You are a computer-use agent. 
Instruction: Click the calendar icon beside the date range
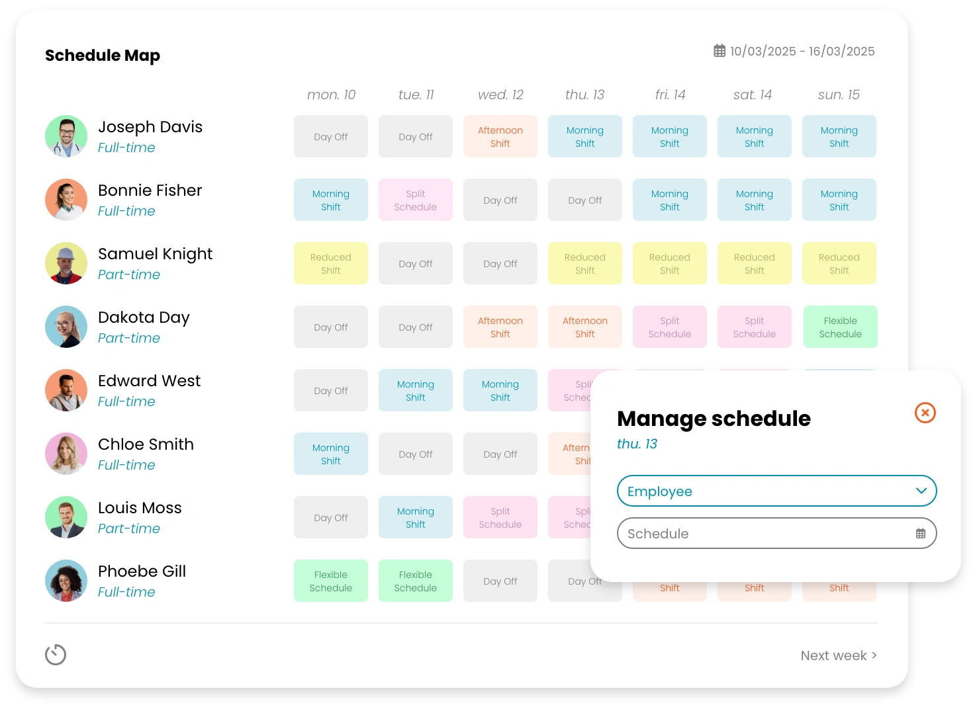tap(720, 51)
